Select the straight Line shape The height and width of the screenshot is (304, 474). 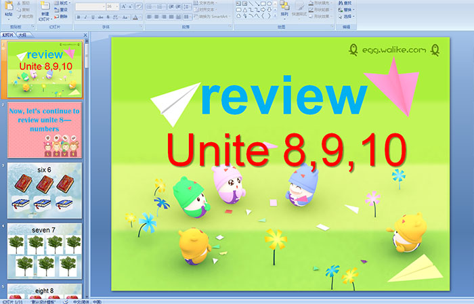251,3
